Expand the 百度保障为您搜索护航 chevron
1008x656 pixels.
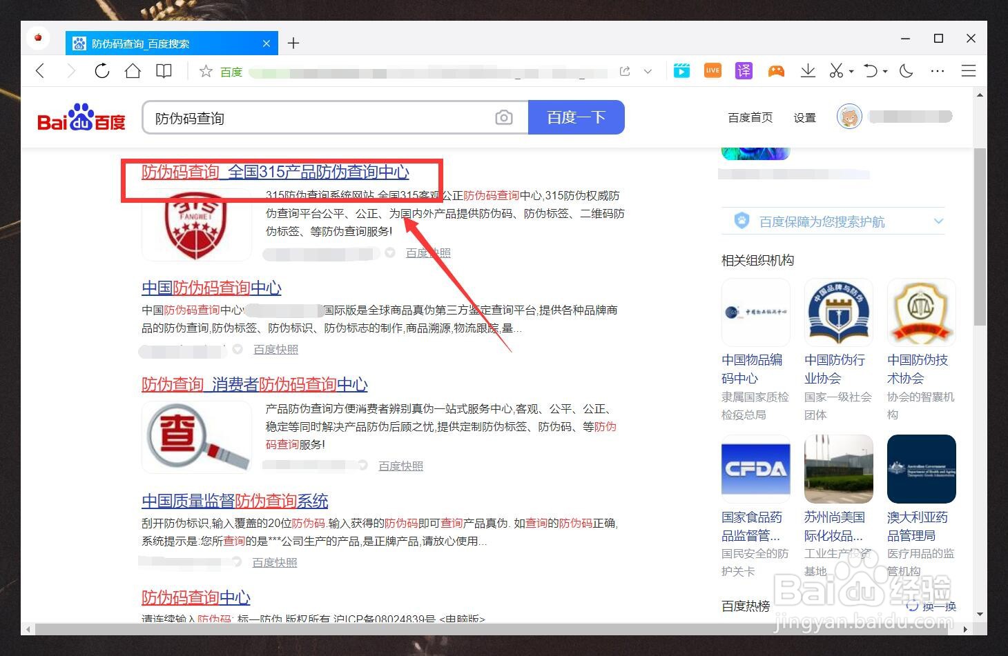click(938, 221)
